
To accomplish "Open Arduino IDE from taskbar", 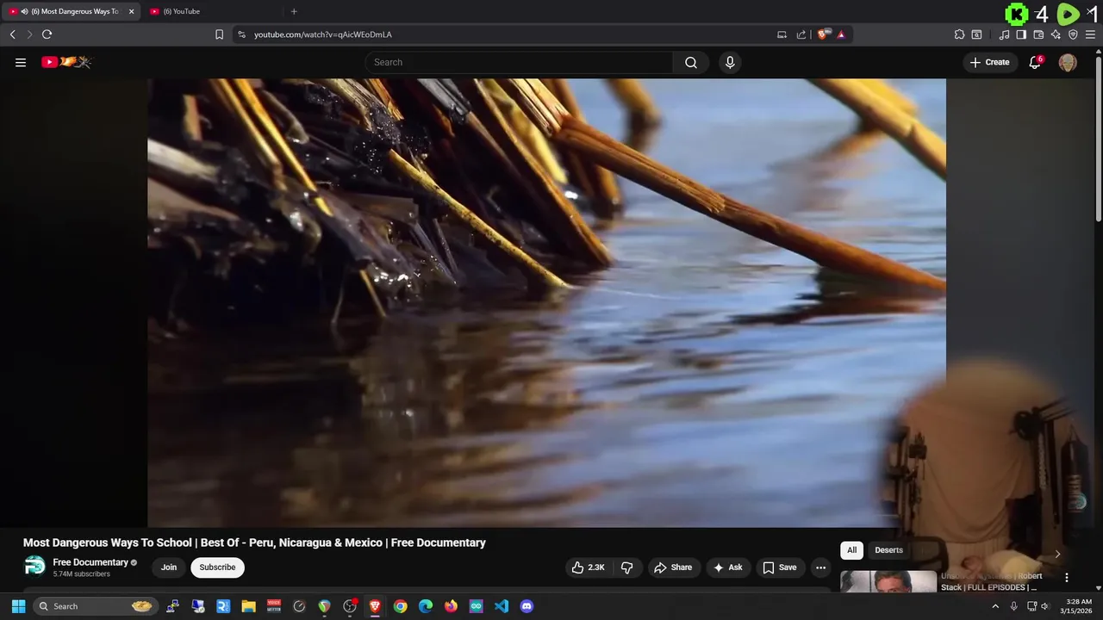I will [477, 606].
